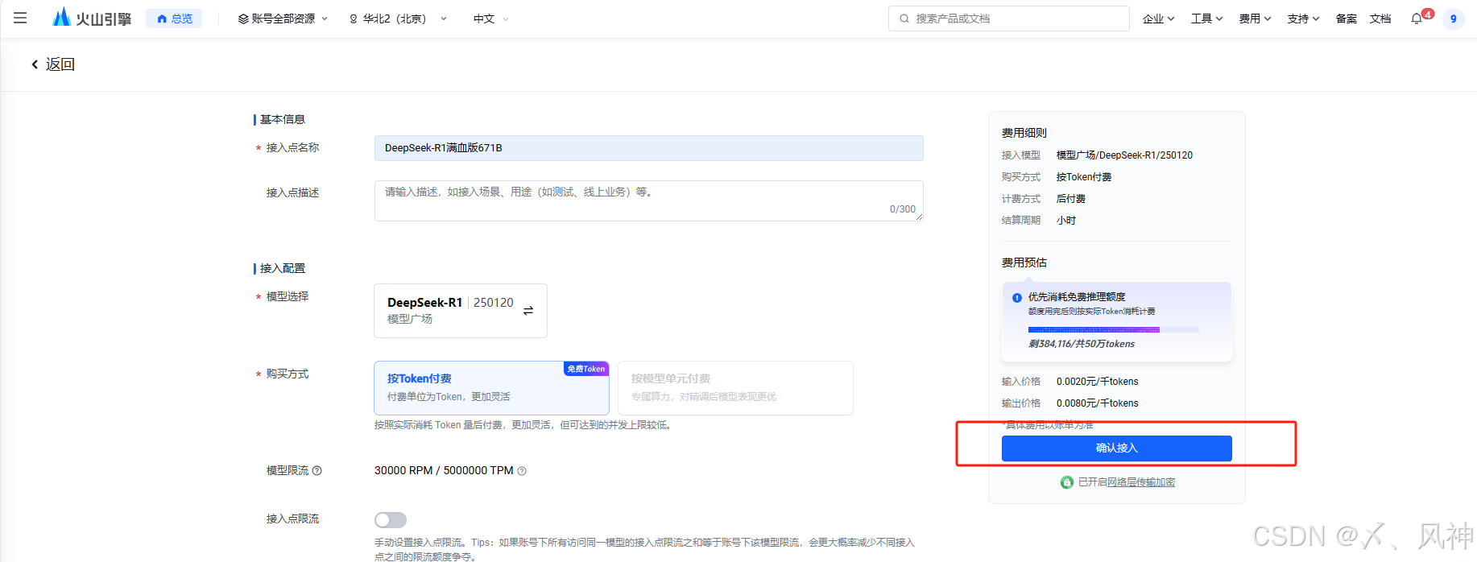This screenshot has width=1477, height=562.
Task: Click output price 0.0080元/千tokens
Action: (1097, 403)
